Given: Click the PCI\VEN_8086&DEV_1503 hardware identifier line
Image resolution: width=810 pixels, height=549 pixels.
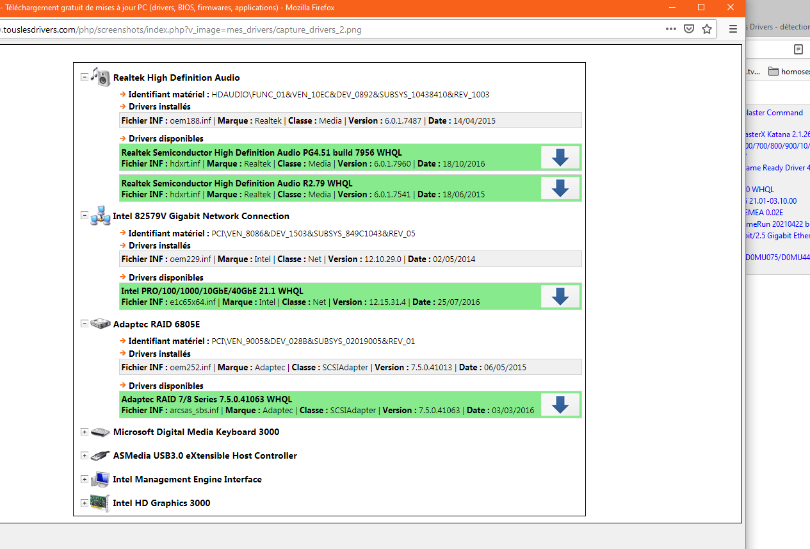Looking at the screenshot, I should click(267, 234).
